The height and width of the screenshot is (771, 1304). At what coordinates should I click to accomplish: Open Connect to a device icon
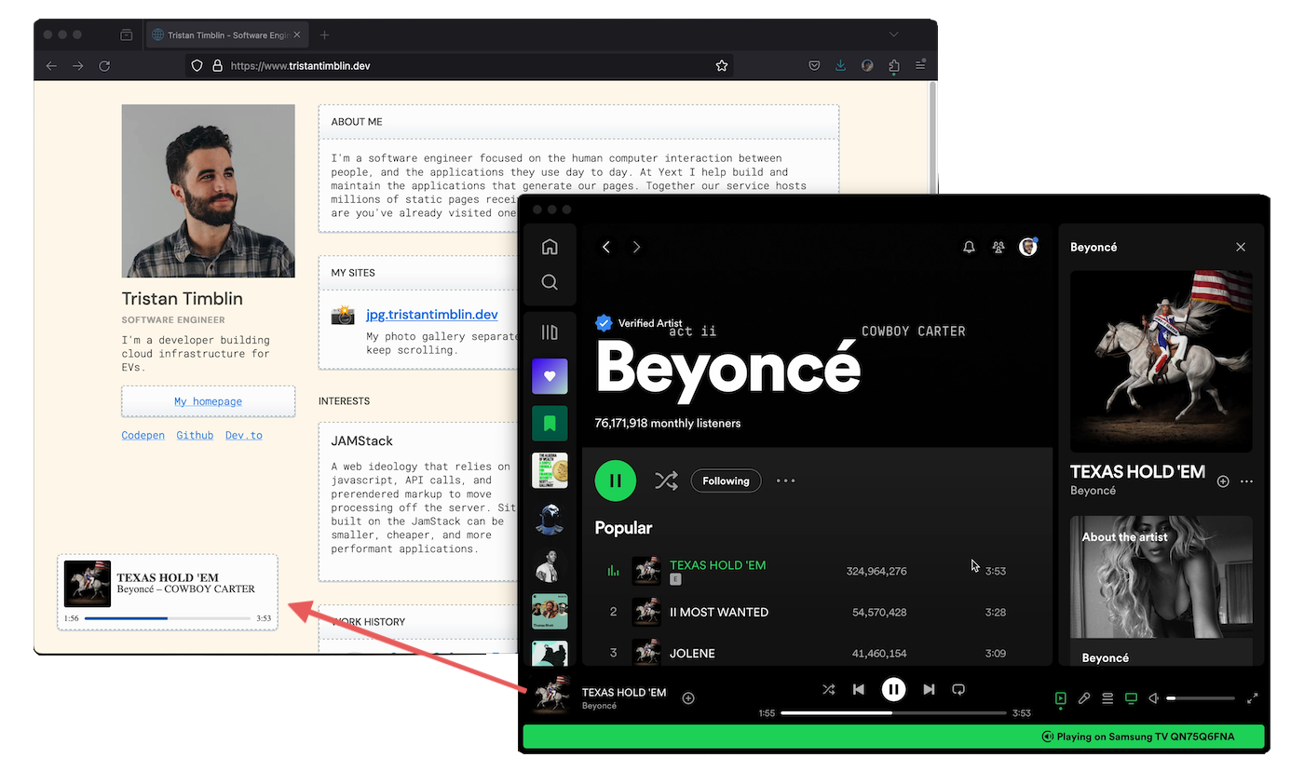point(1131,698)
